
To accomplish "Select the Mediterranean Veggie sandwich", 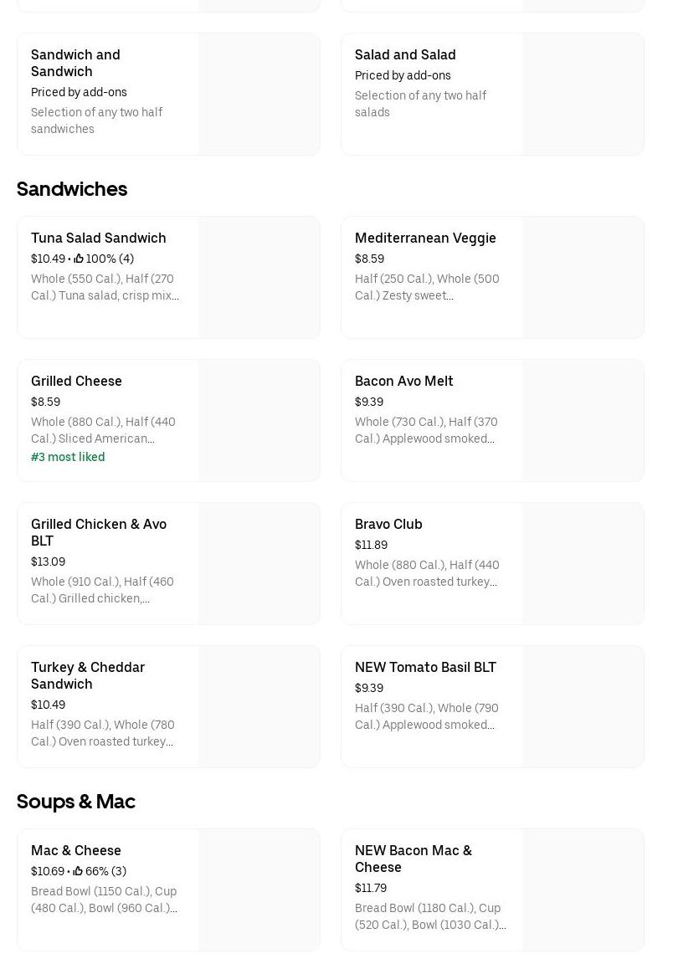I will pyautogui.click(x=425, y=238).
